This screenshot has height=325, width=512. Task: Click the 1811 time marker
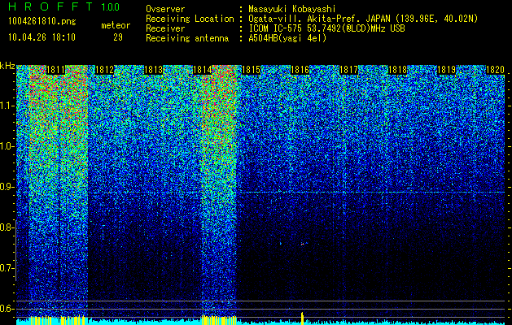pos(56,70)
